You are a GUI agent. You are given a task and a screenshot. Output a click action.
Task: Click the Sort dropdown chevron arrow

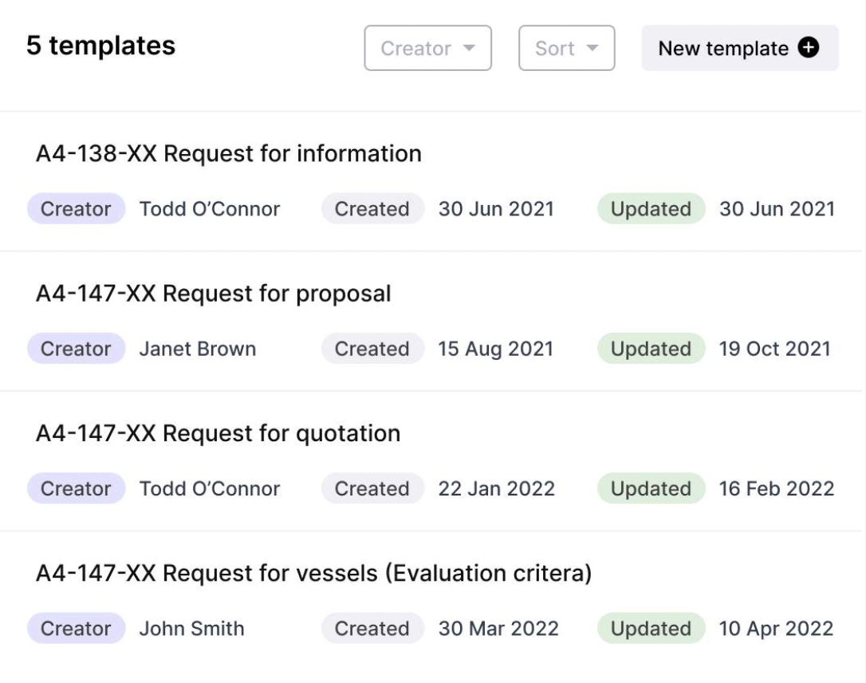[x=591, y=48]
